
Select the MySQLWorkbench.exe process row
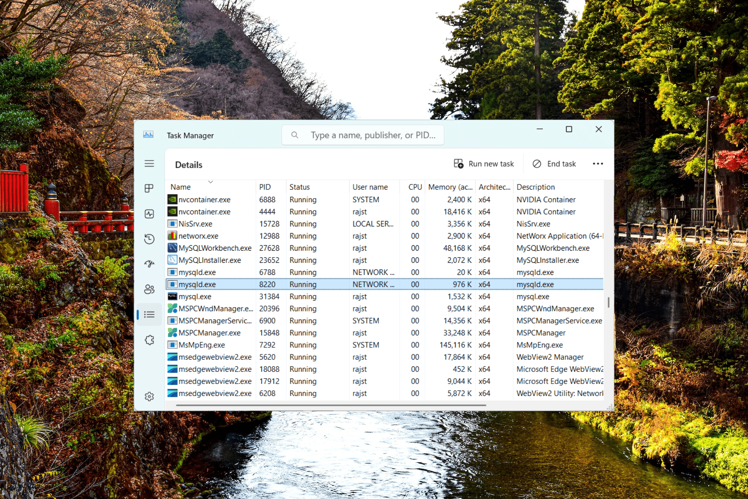215,248
